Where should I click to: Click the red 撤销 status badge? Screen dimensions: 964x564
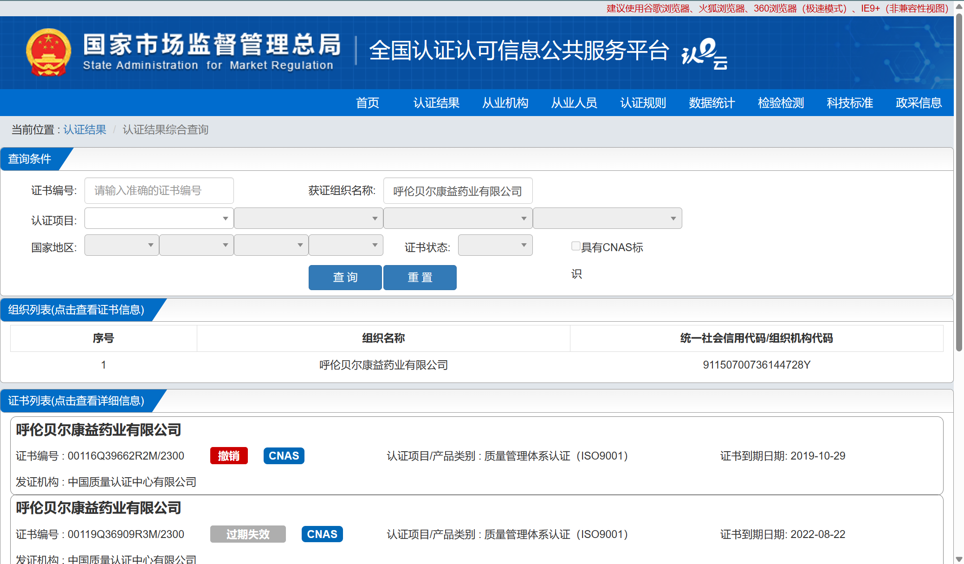[x=229, y=456]
